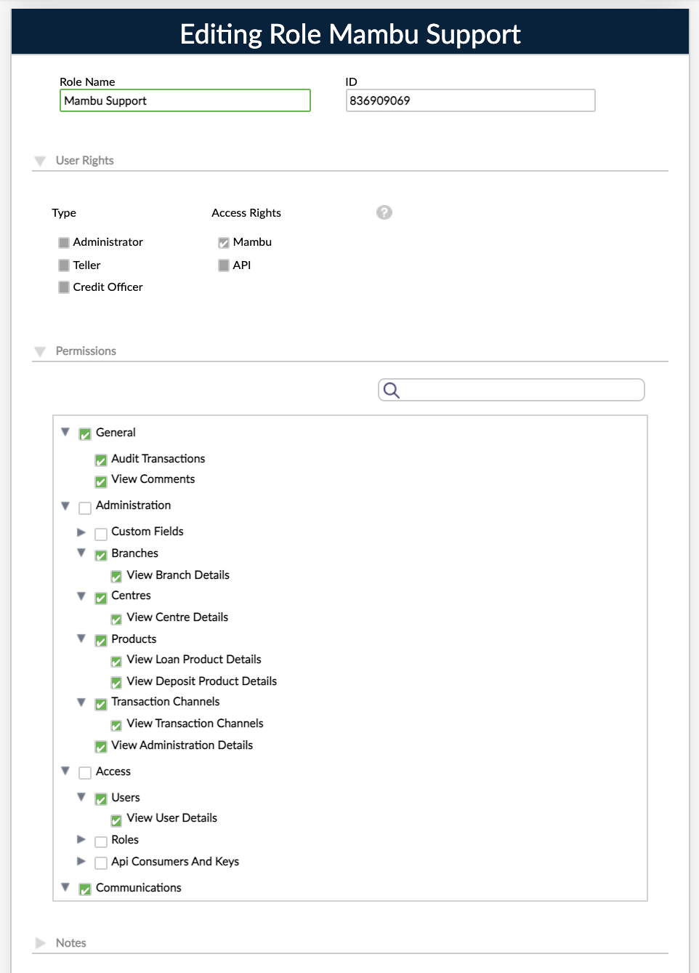Expand the Custom Fields tree node
This screenshot has width=699, height=973.
pyautogui.click(x=81, y=532)
